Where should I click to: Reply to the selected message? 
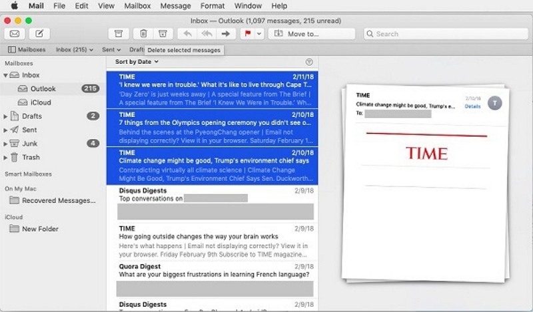[x=188, y=34]
